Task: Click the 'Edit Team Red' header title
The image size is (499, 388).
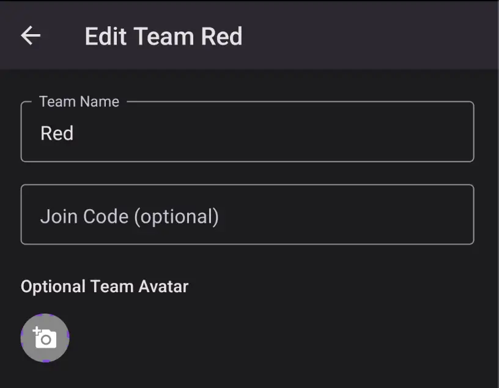Action: tap(163, 36)
